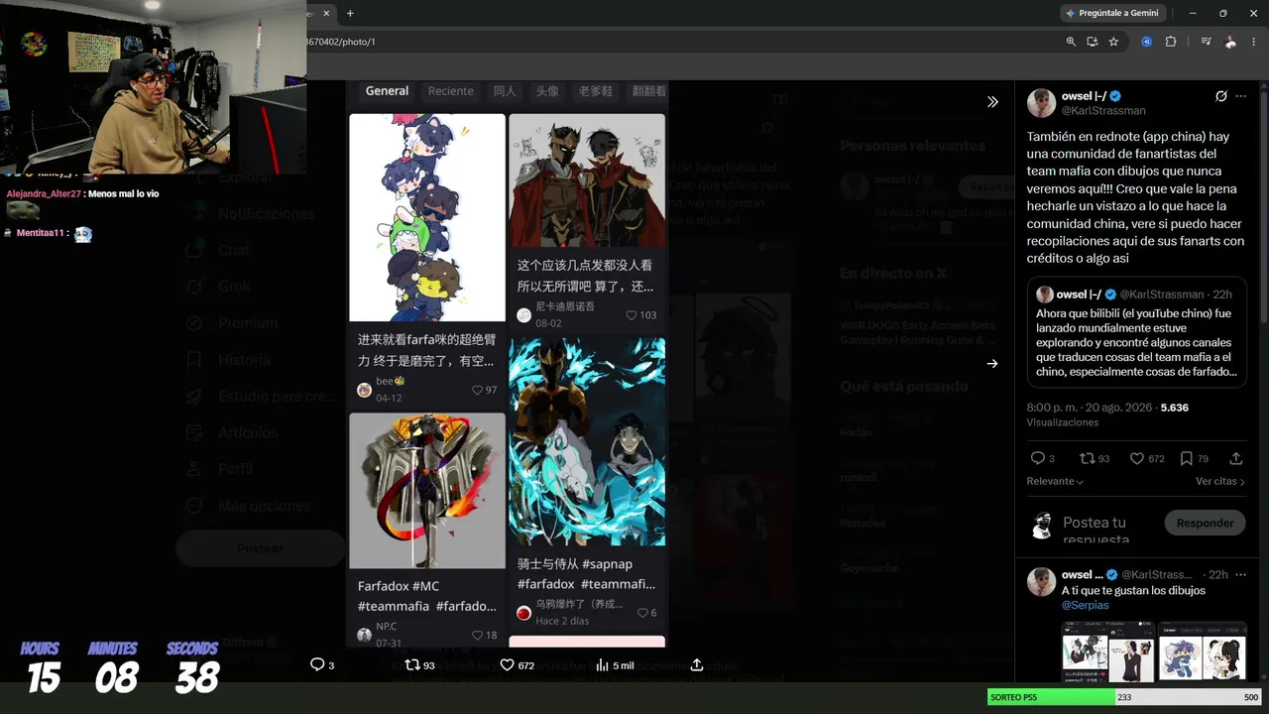Share the tweet from the side panel
This screenshot has height=714, width=1269.
click(x=1236, y=458)
